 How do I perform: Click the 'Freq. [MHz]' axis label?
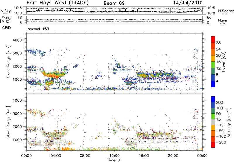point(6,20)
